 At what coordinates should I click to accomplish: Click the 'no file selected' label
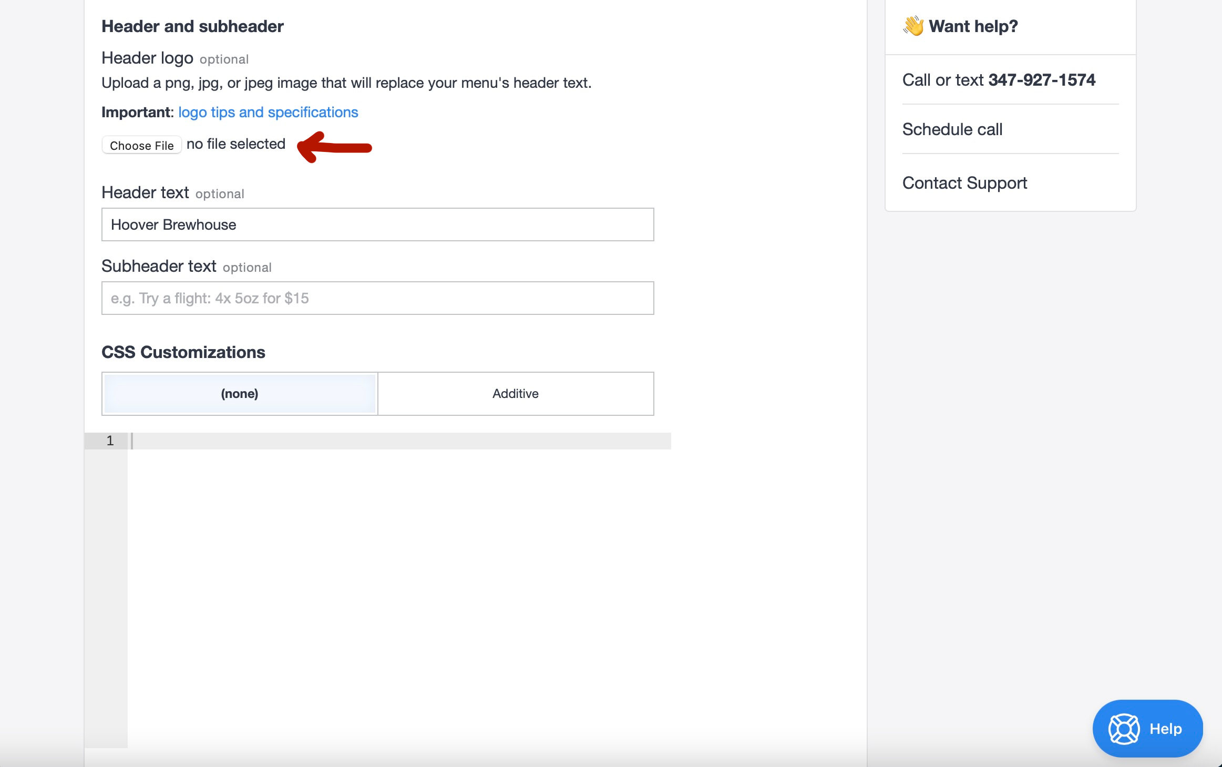[x=236, y=144]
